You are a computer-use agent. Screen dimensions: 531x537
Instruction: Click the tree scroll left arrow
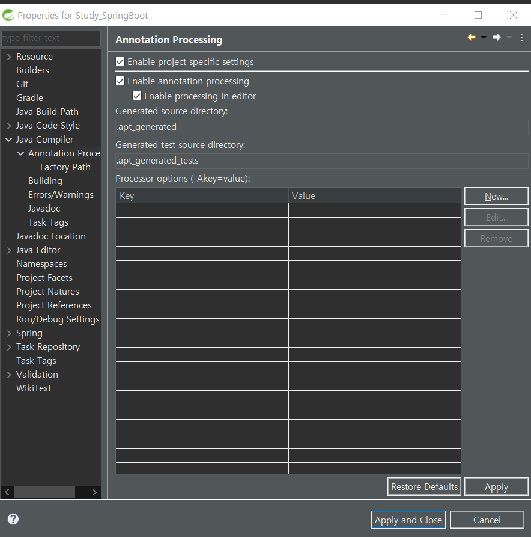click(x=7, y=493)
